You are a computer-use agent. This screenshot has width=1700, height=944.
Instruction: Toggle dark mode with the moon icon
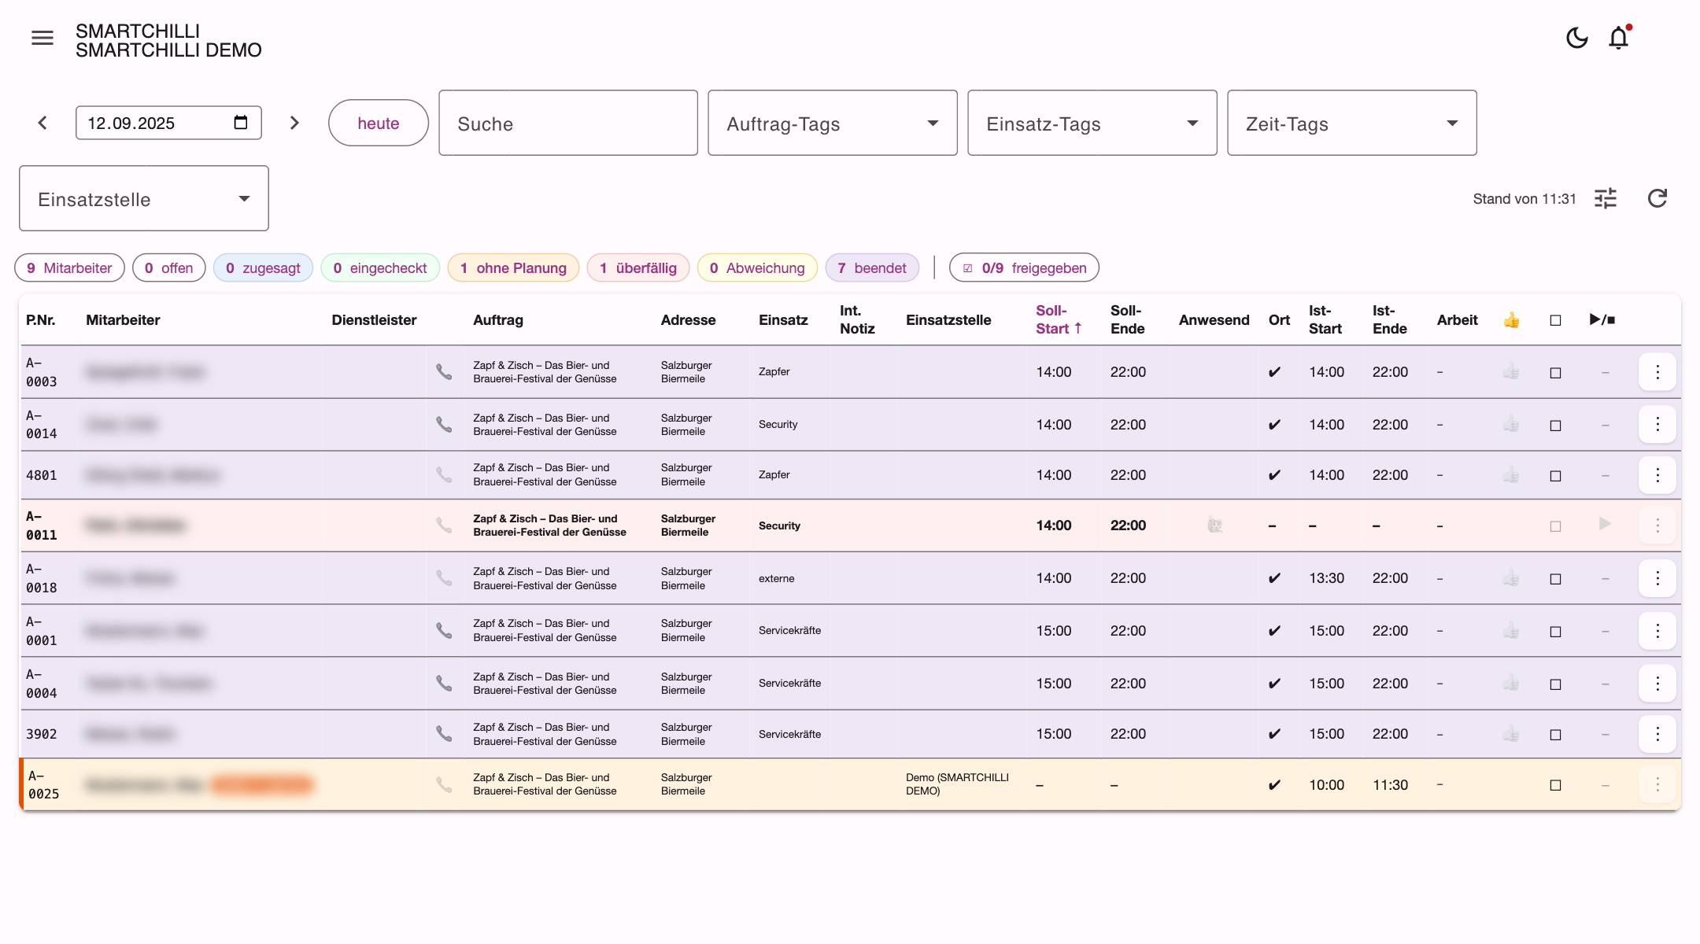click(1577, 38)
